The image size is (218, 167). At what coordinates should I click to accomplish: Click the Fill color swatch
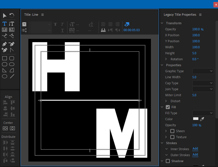pos(196,119)
